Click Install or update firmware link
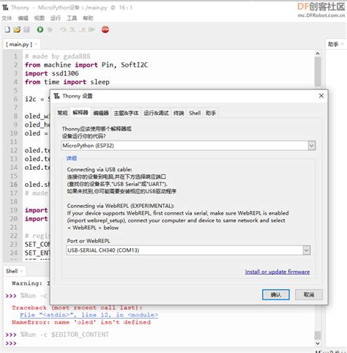 point(277,272)
